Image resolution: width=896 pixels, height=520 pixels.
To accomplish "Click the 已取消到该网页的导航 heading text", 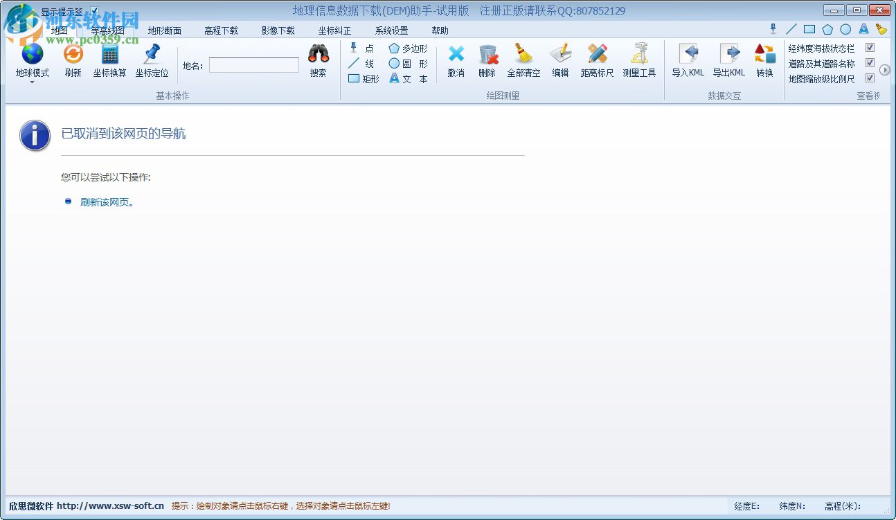I will coord(124,134).
